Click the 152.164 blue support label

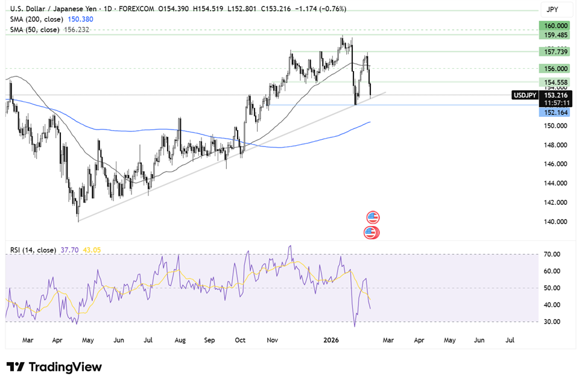pyautogui.click(x=555, y=113)
